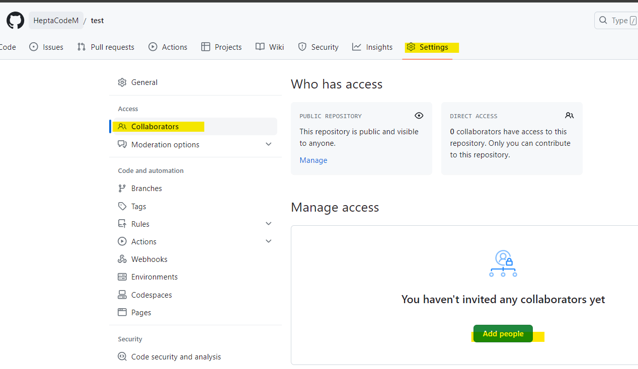Image resolution: width=638 pixels, height=369 pixels.
Task: Open General settings in sidebar
Action: [195, 82]
